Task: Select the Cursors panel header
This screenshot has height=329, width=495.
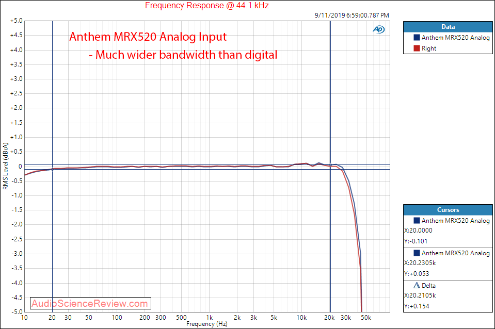Action: tap(448, 210)
